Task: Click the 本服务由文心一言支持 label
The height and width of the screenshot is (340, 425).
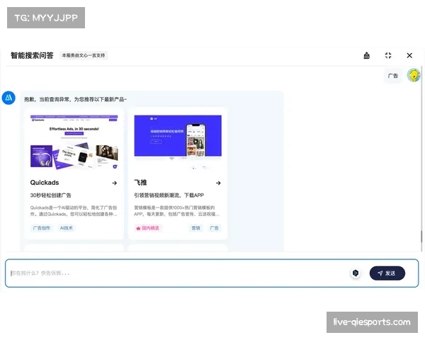Action: tap(84, 55)
